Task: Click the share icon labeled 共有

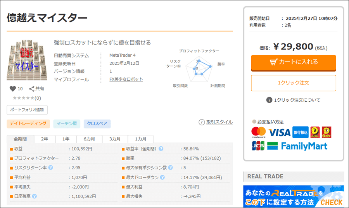Action: coord(32,88)
